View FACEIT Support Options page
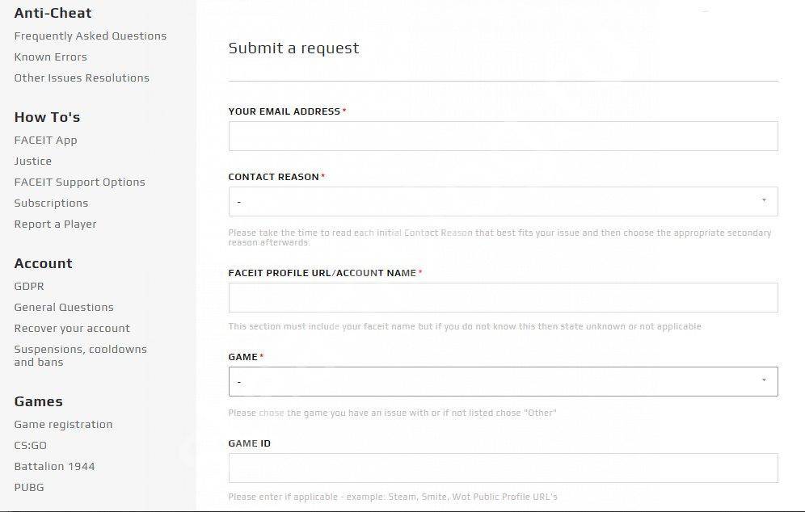The image size is (805, 512). tap(79, 183)
